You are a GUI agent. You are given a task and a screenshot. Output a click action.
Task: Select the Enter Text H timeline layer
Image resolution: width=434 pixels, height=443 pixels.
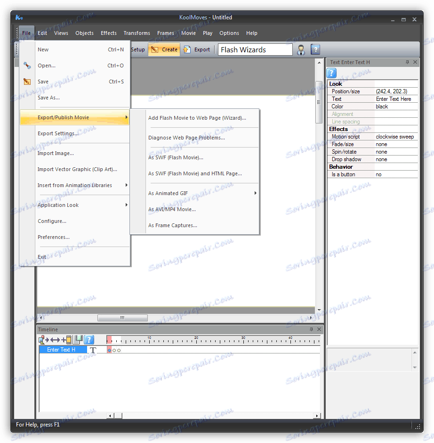coord(63,350)
